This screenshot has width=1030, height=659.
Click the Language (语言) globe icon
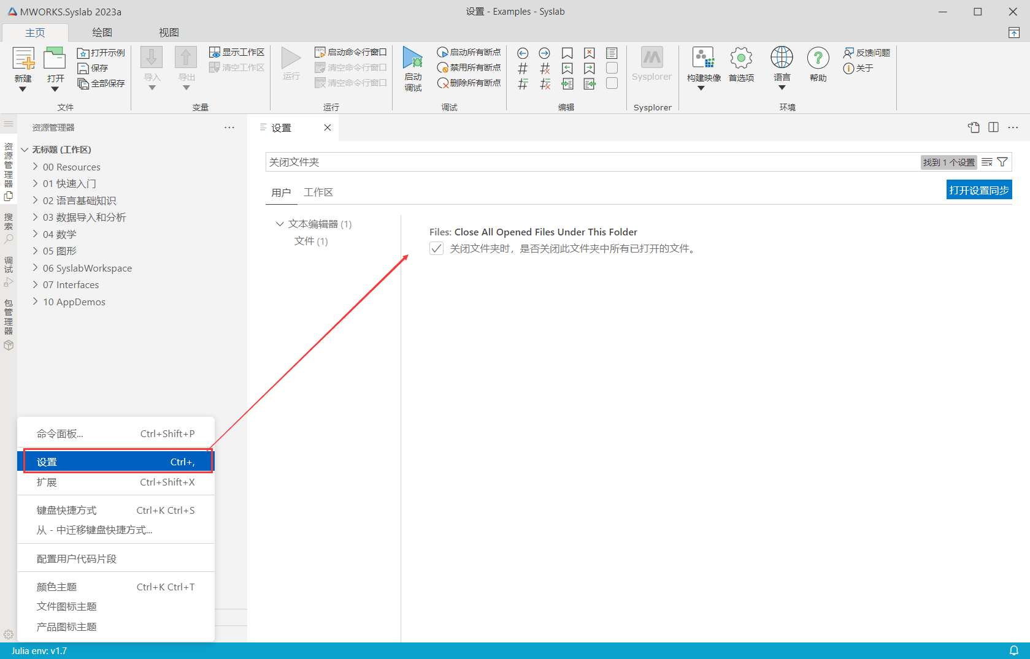(x=782, y=58)
